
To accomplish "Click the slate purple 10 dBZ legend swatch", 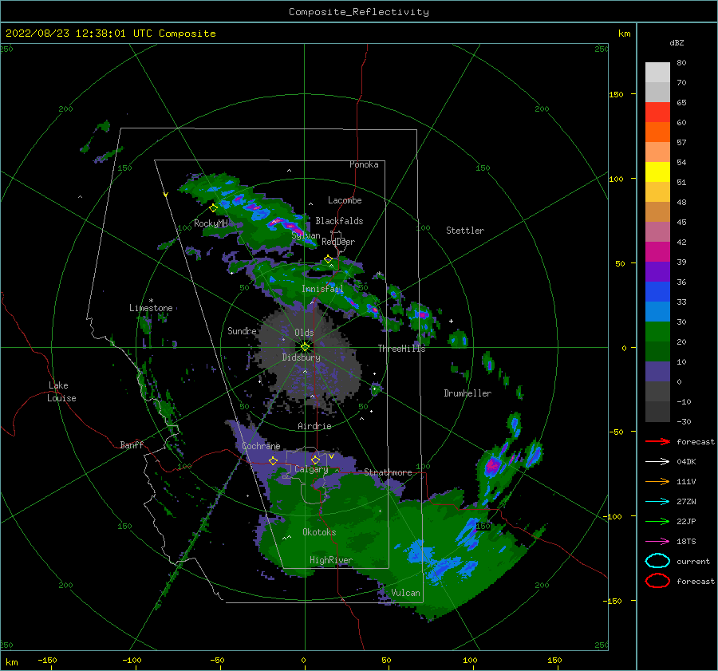I will click(657, 372).
